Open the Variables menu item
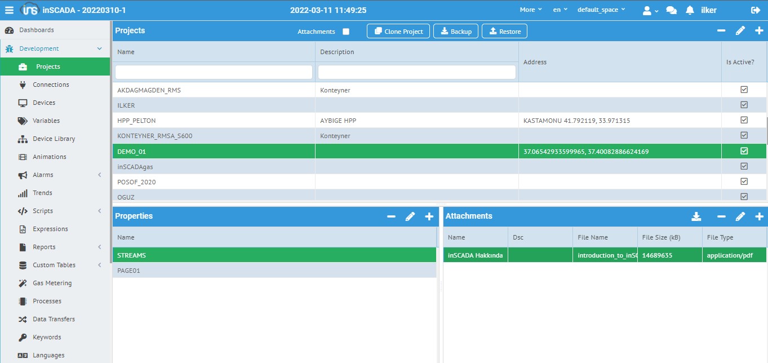 click(x=46, y=121)
